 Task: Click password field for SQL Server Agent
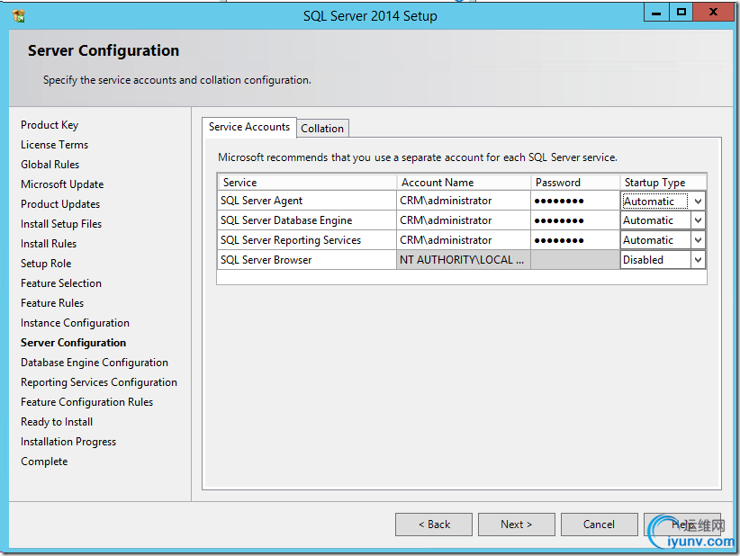[x=575, y=201]
